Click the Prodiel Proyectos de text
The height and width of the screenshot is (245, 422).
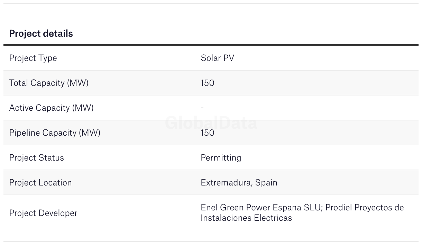pyautogui.click(x=365, y=208)
